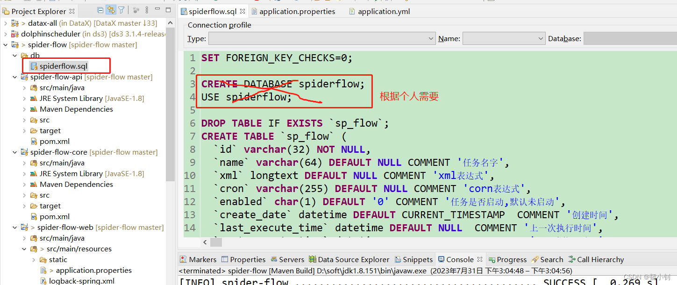Collapse the spider-flow-api project tree

(x=14, y=77)
